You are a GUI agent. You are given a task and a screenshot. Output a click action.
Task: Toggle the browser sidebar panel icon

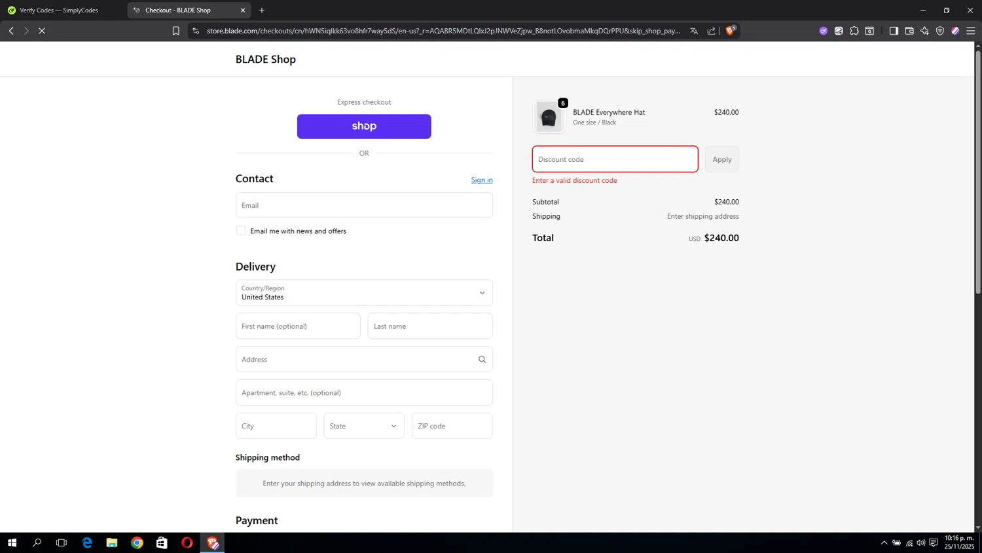894,31
